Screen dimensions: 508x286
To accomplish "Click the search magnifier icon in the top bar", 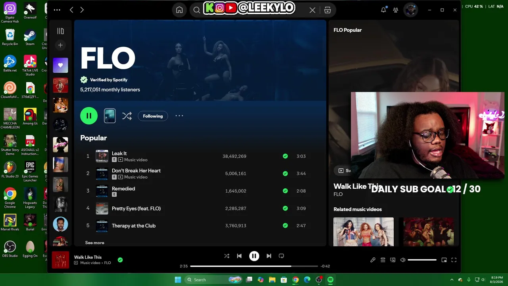I will [196, 10].
